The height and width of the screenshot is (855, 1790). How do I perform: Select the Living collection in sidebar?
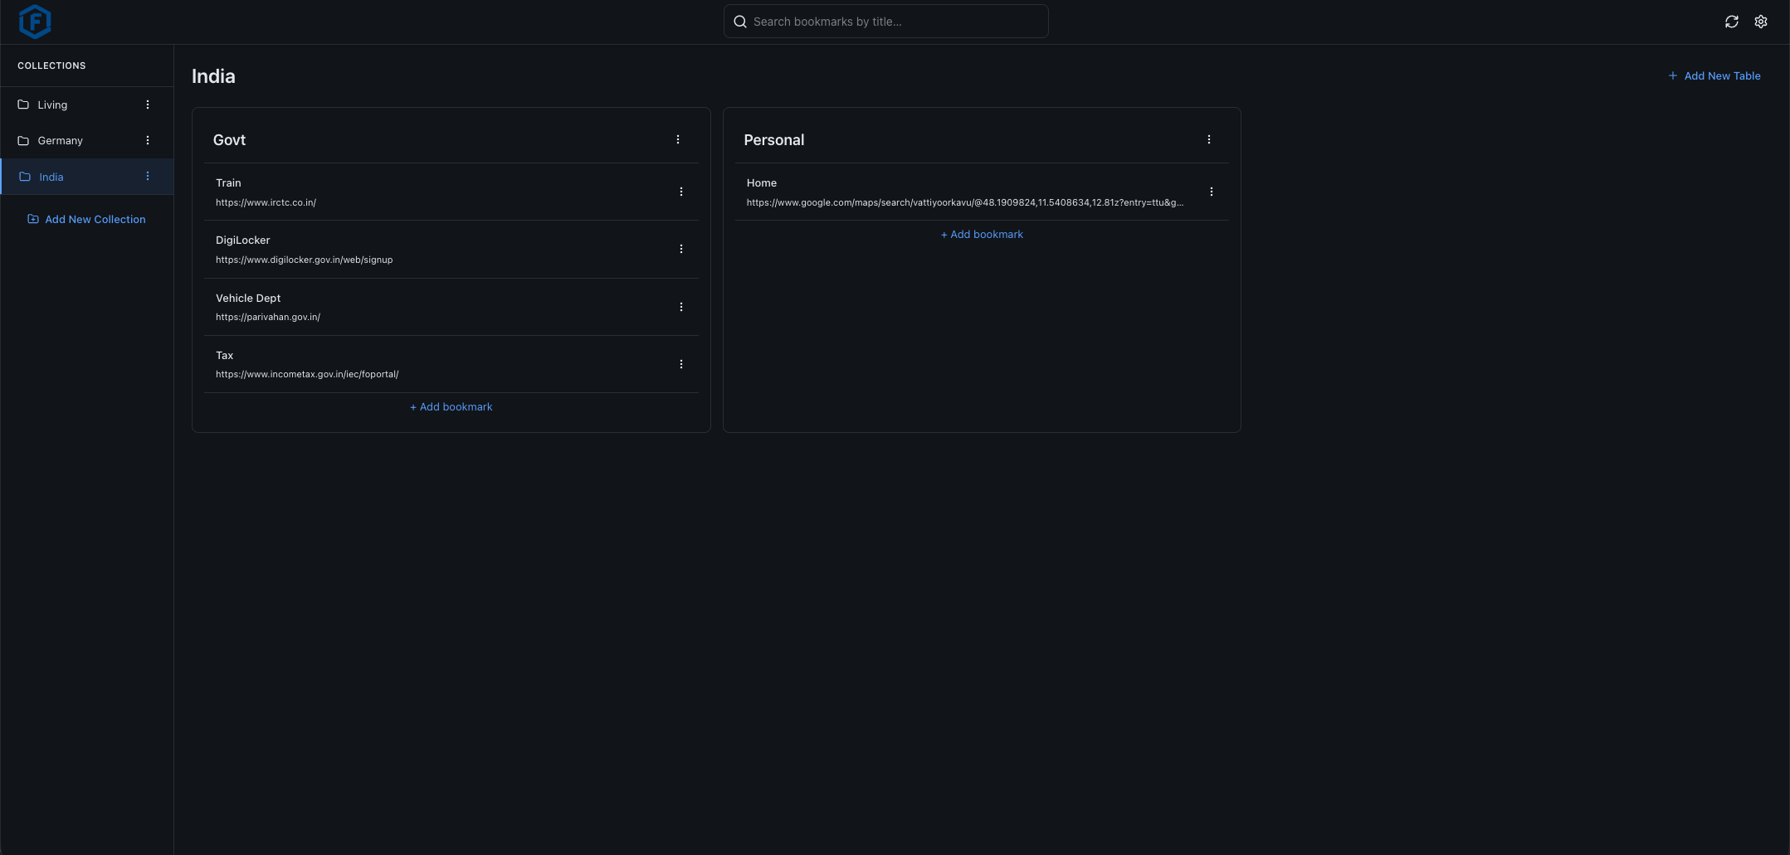click(x=53, y=104)
